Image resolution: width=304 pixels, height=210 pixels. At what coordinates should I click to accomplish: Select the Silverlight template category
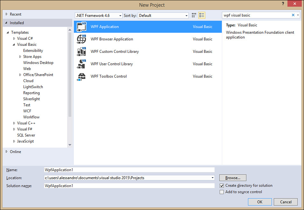point(32,99)
